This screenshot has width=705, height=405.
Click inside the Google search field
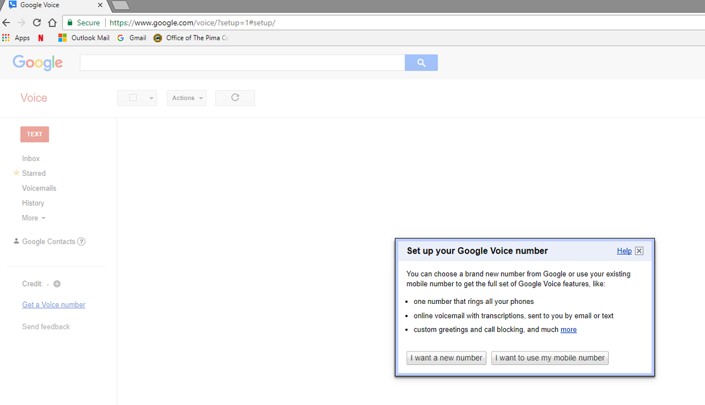point(242,62)
